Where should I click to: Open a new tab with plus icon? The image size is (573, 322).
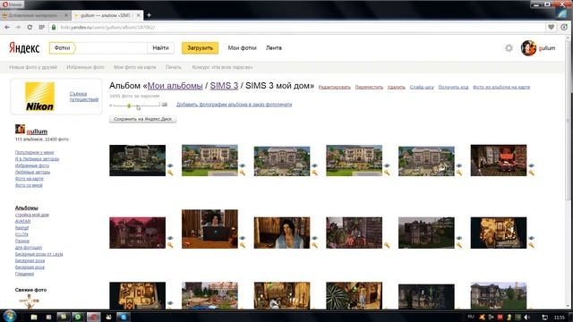click(x=149, y=15)
